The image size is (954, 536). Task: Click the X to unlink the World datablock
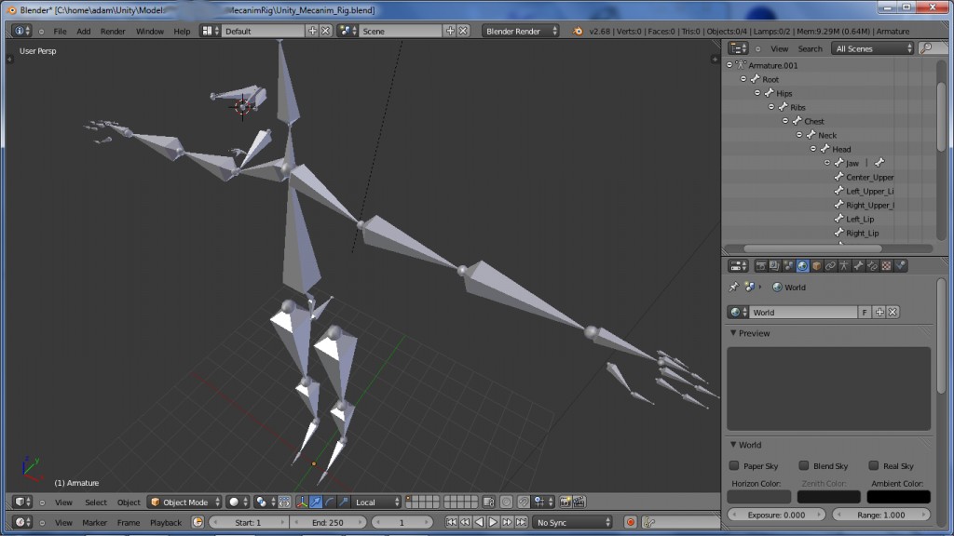click(x=892, y=312)
